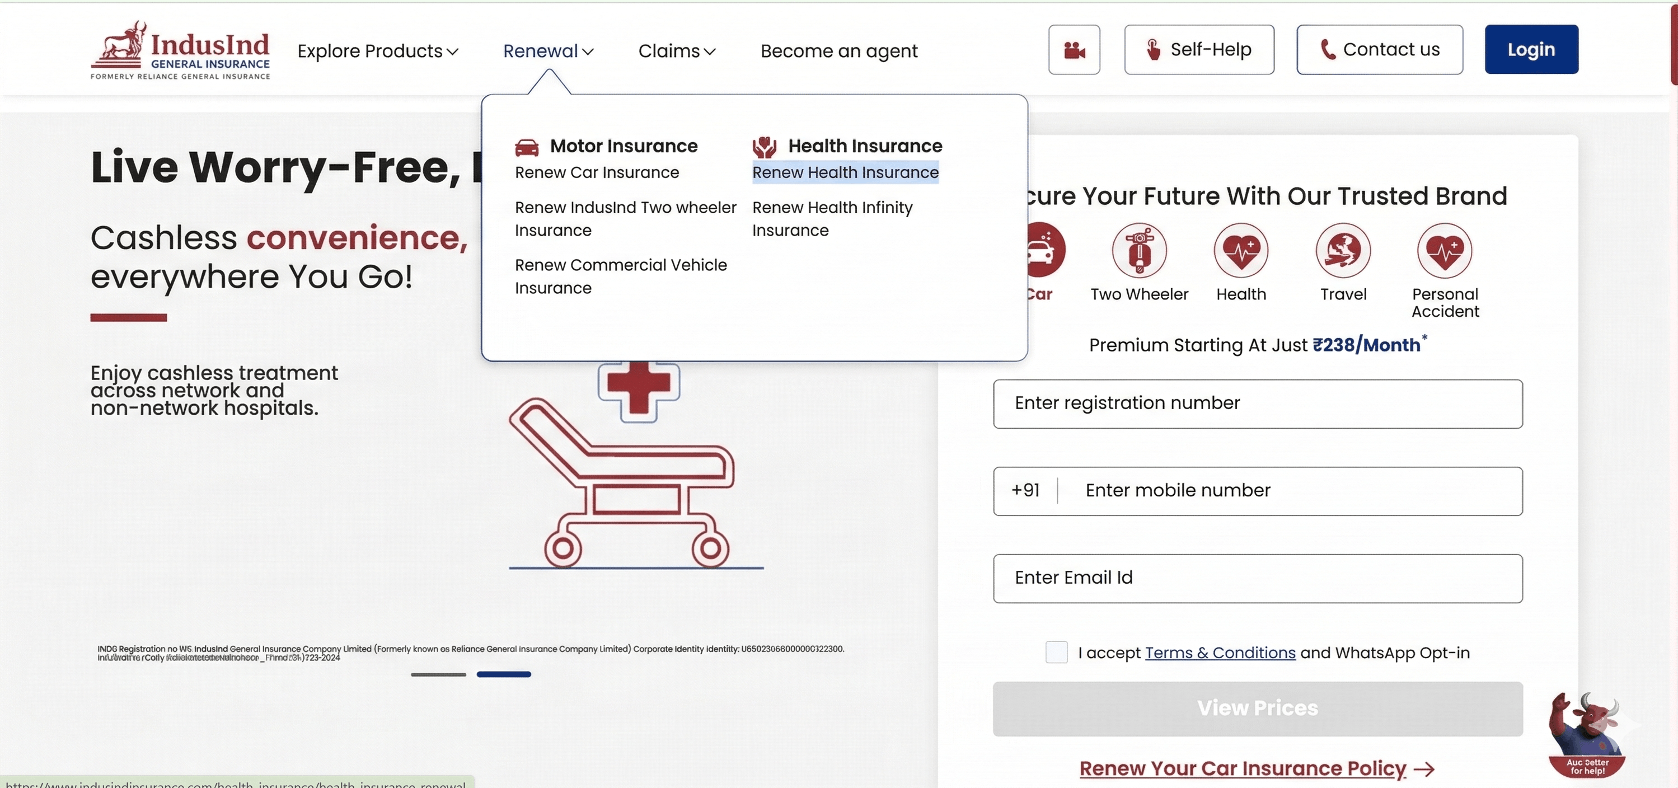The height and width of the screenshot is (788, 1678).
Task: Check the Terms & Conditions acceptance box
Action: [1056, 652]
